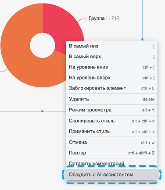The height and width of the screenshot is (190, 165).
Task: Select 'Применить стиль' entry
Action: tap(111, 132)
